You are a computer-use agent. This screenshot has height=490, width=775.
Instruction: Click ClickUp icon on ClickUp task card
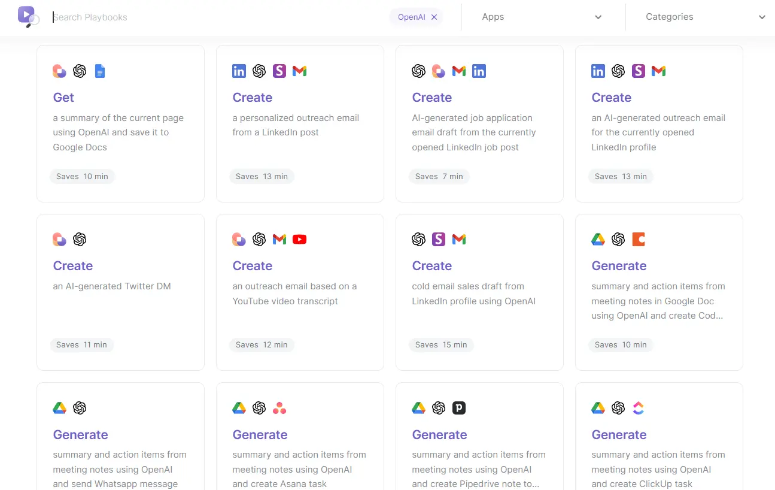tap(639, 409)
